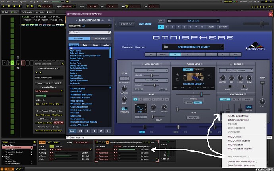Viewport: 274px width, 171px height.
Task: Switch to the Sampler tab
Action: pos(27,12)
